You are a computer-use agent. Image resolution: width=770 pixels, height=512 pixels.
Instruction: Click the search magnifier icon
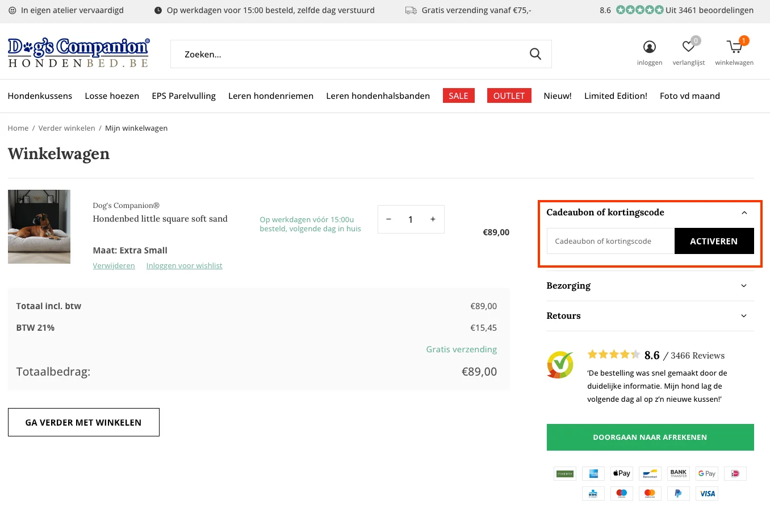(534, 53)
